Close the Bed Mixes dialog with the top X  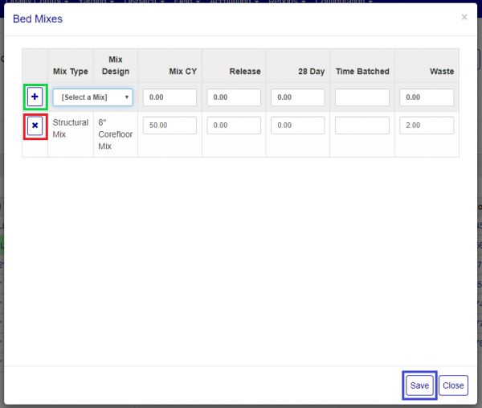[x=464, y=17]
